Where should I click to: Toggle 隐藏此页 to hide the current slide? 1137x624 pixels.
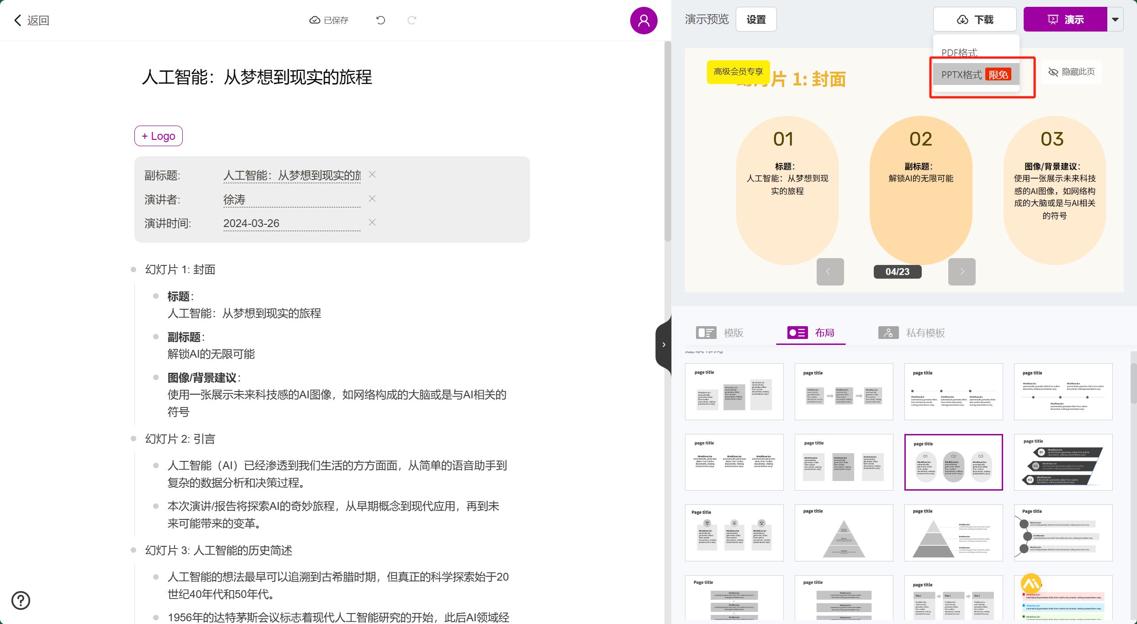tap(1072, 72)
